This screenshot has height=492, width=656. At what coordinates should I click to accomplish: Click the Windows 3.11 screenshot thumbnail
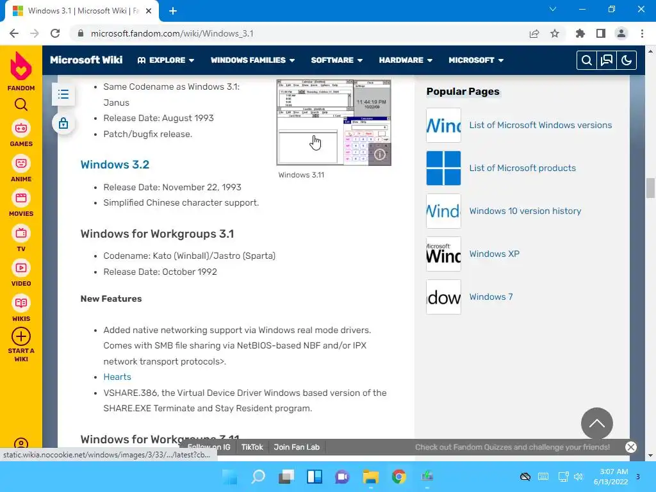(x=334, y=122)
